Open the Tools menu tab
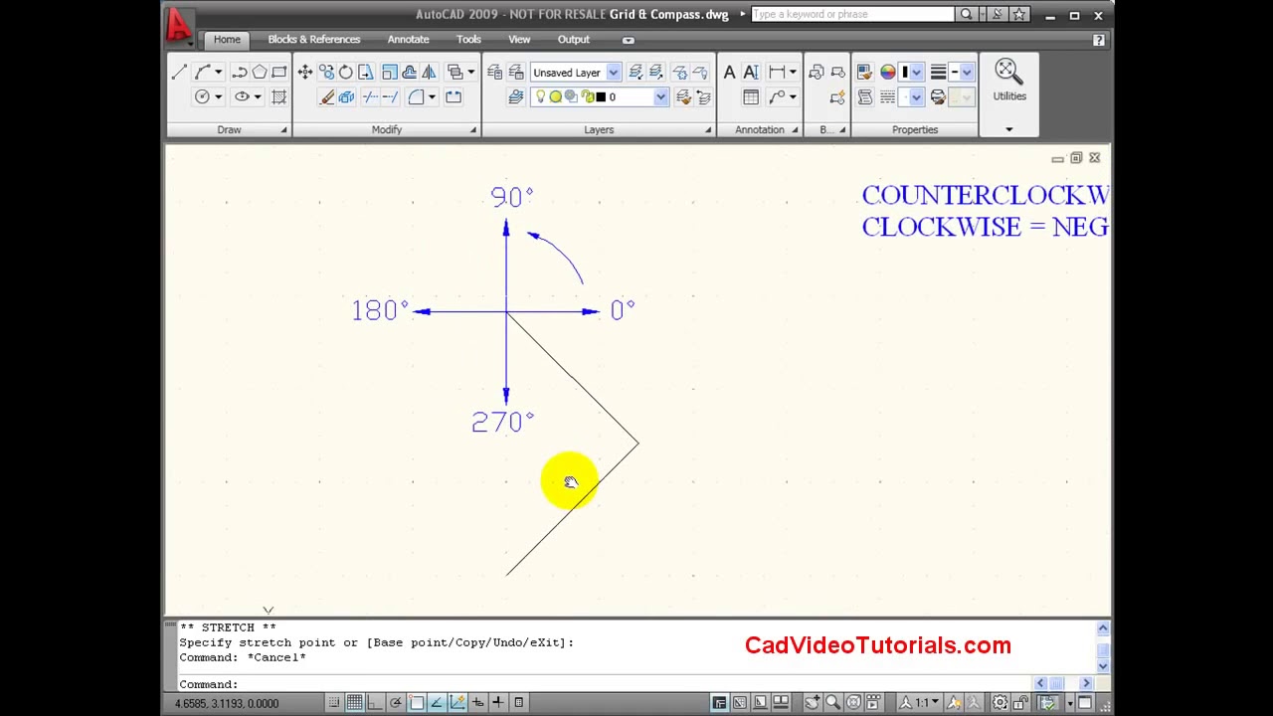The image size is (1273, 716). tap(468, 39)
